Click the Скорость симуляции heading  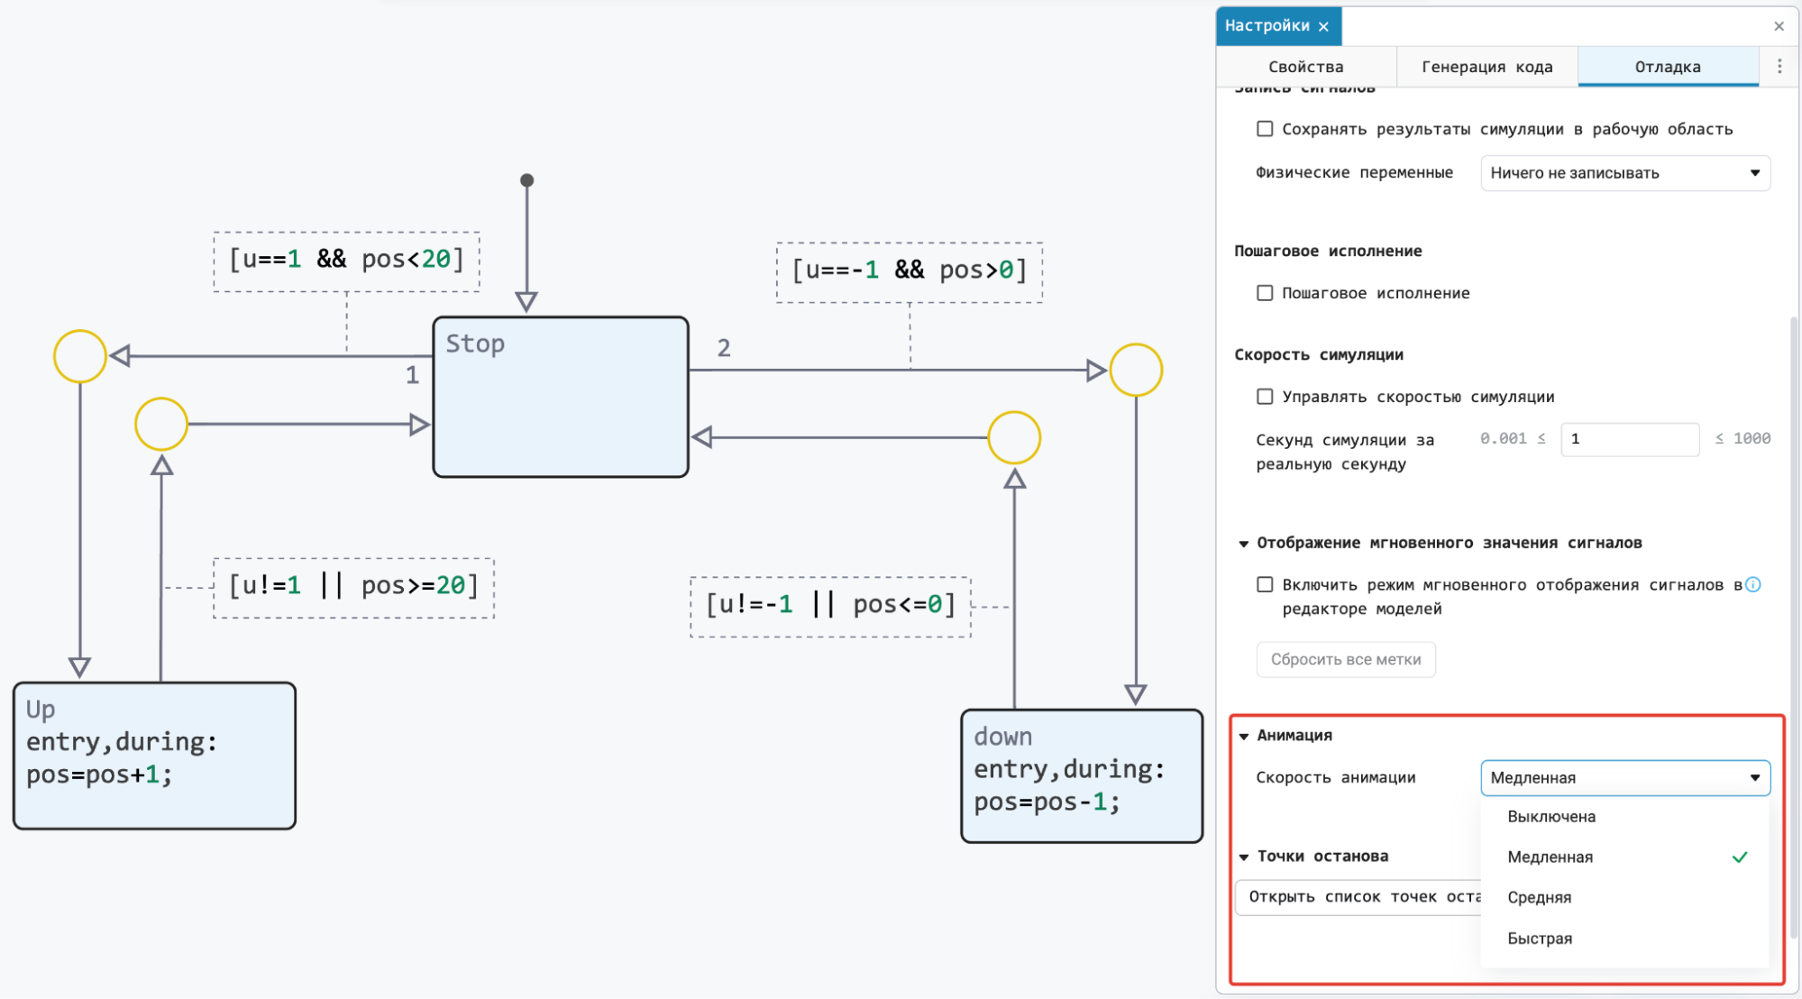pyautogui.click(x=1319, y=355)
